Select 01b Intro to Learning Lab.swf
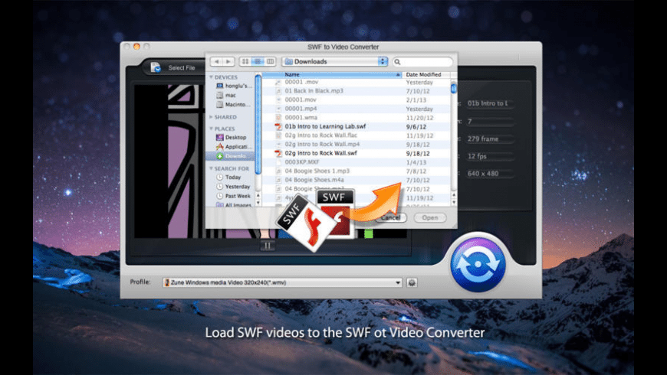The image size is (667, 375). coord(356,126)
